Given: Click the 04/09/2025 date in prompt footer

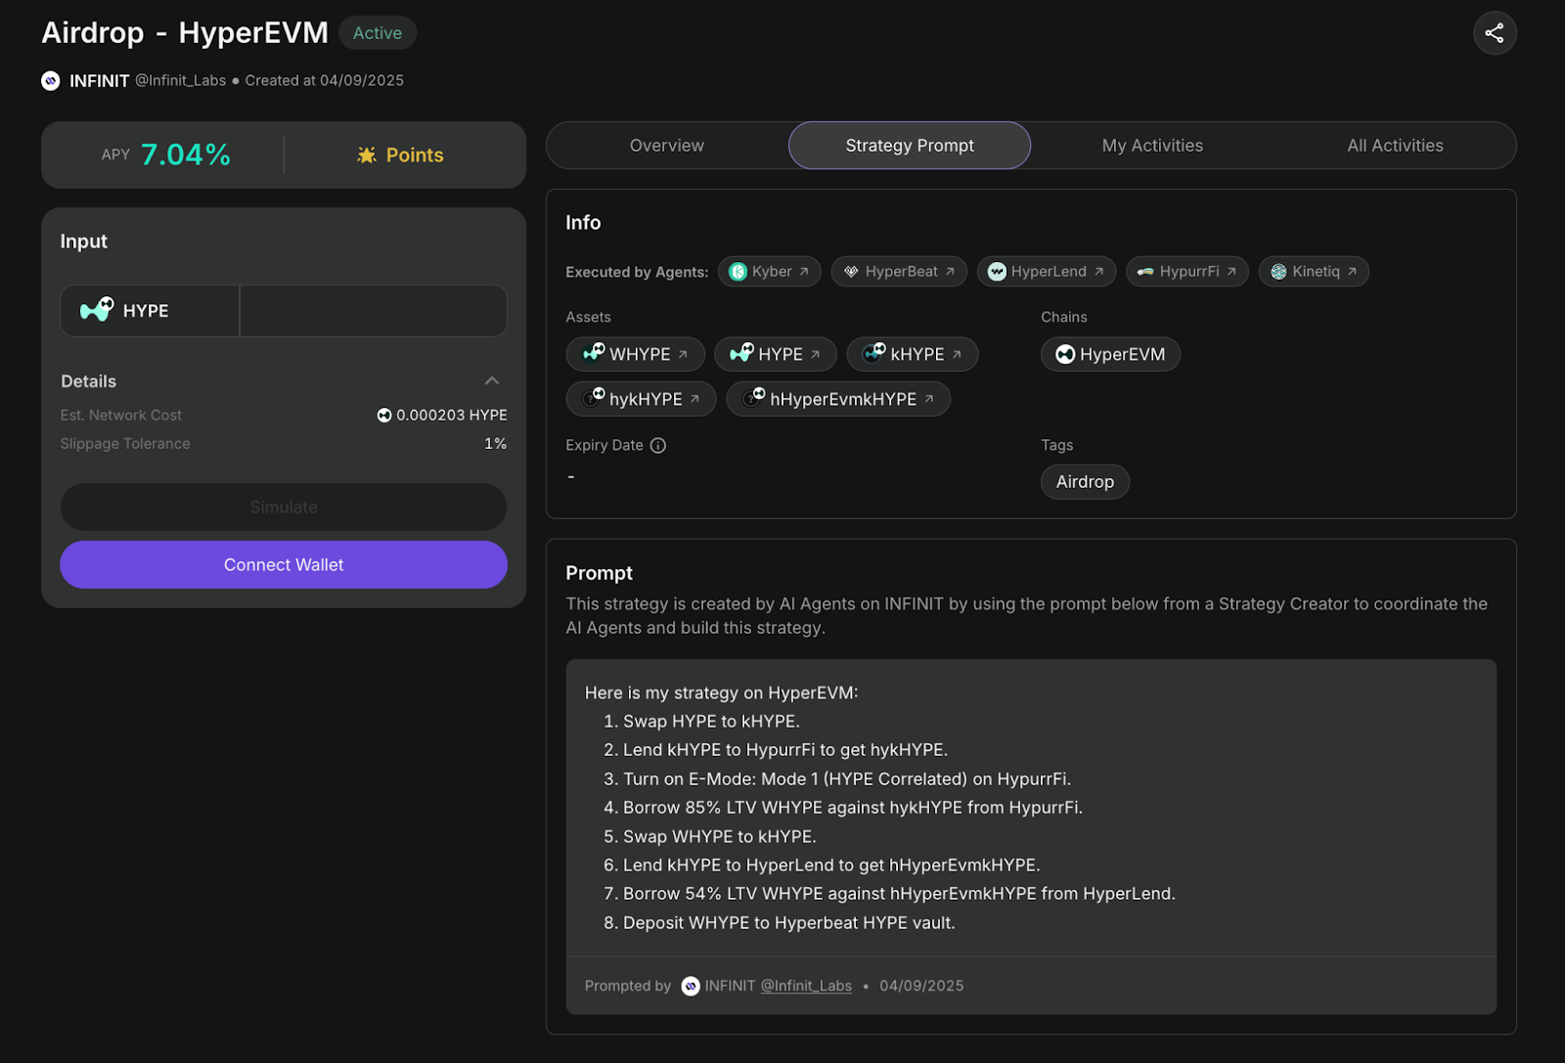Looking at the screenshot, I should coord(921,986).
